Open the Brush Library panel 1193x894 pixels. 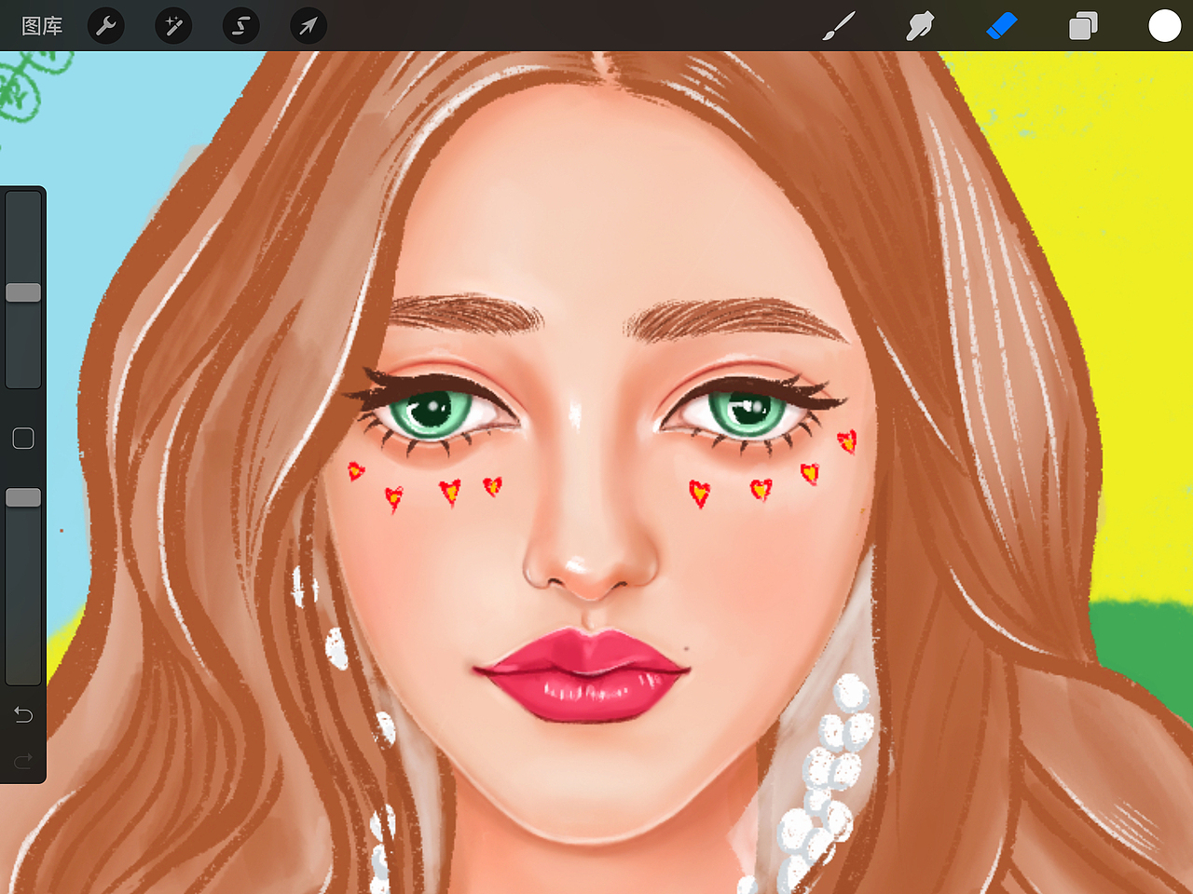coord(838,25)
